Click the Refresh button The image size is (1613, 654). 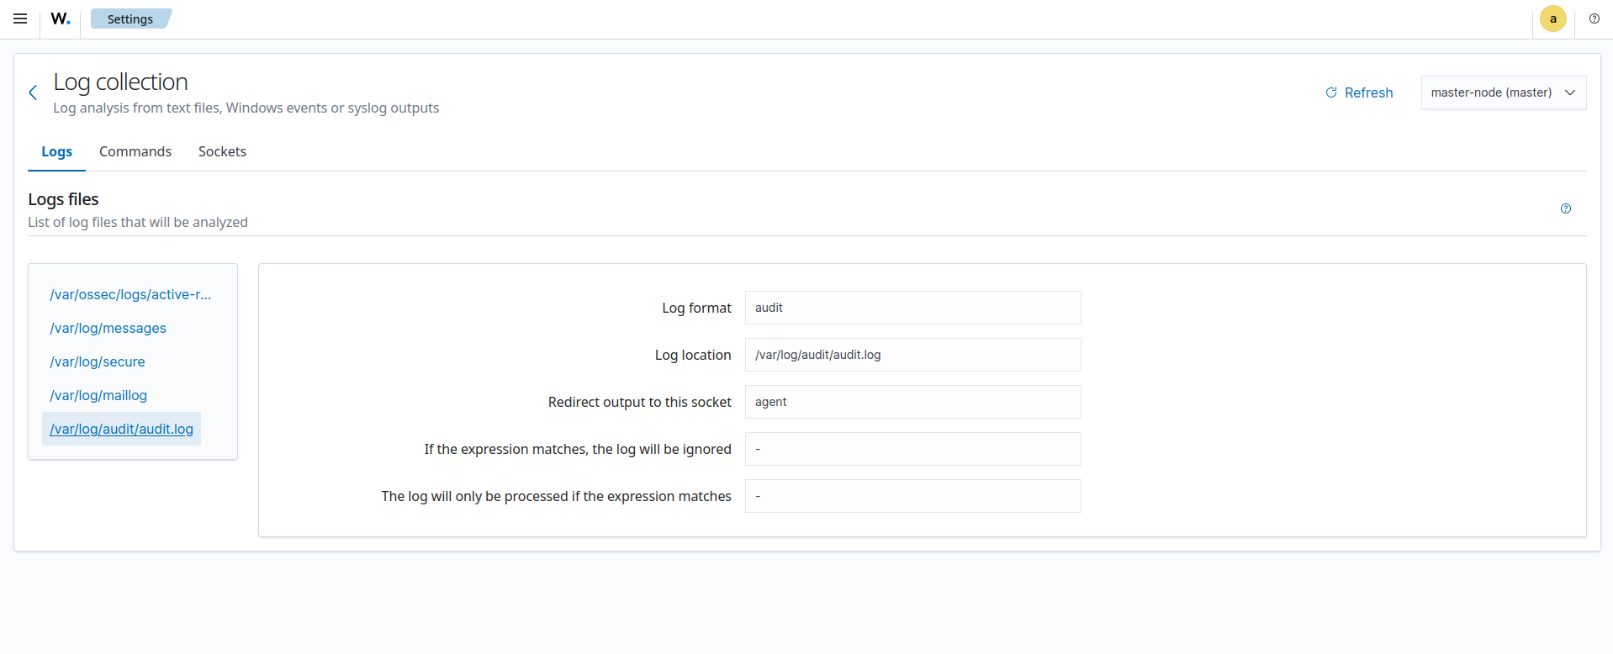[1359, 92]
